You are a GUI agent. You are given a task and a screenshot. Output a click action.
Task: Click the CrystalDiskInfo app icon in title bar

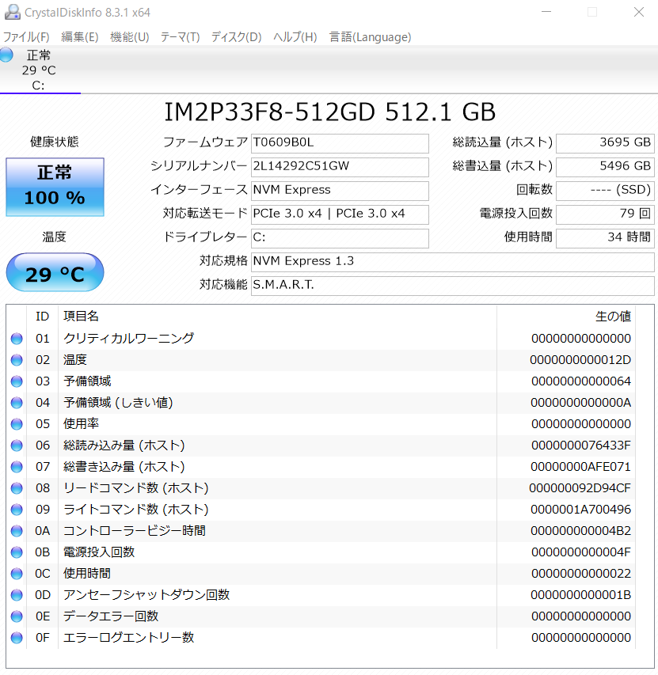point(12,12)
